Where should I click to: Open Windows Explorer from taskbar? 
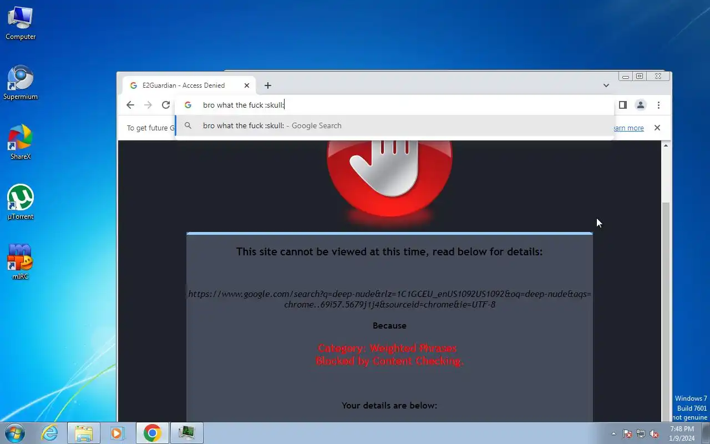(84, 433)
